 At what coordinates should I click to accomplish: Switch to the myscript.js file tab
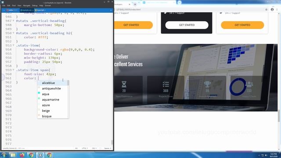pos(41,10)
